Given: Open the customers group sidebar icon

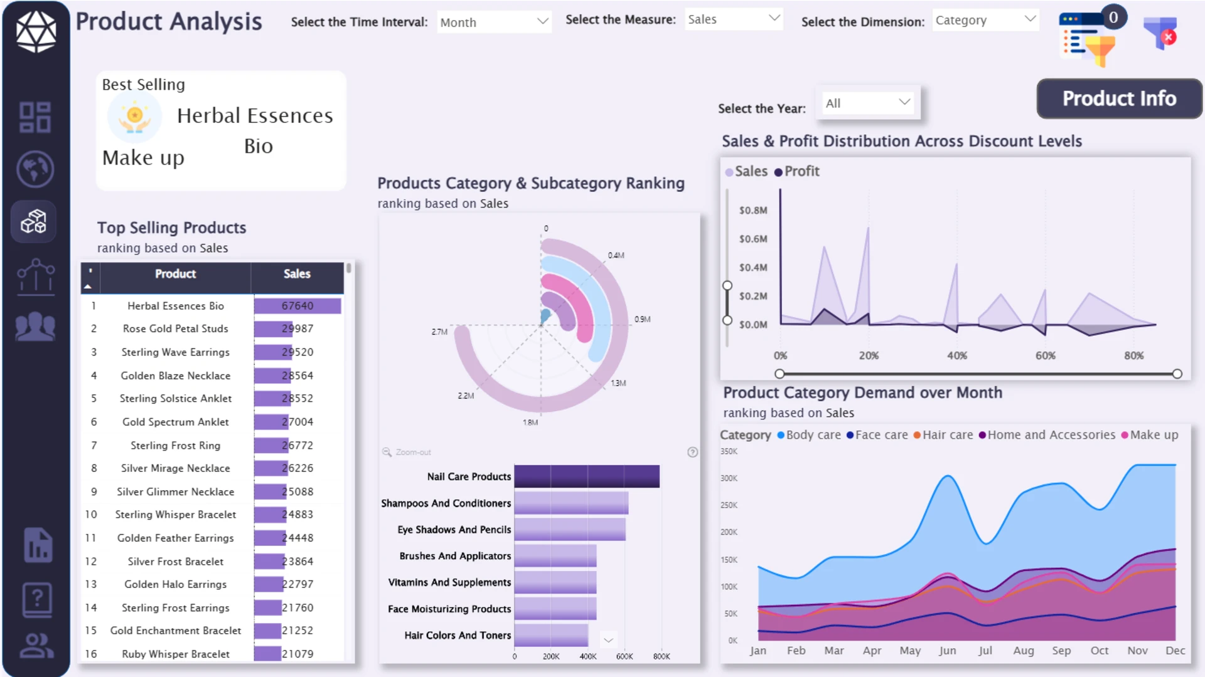Looking at the screenshot, I should (35, 326).
